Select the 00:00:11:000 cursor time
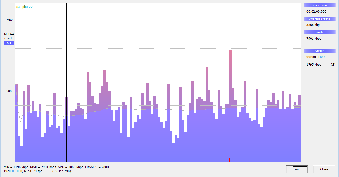This screenshot has height=177, width=339. (316, 57)
